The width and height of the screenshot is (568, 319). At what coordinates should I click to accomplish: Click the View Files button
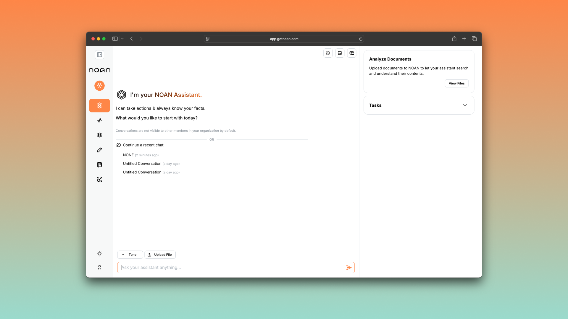tap(456, 83)
